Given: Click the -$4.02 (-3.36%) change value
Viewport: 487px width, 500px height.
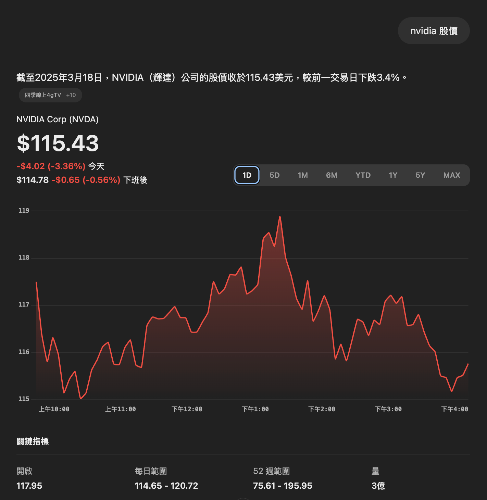Looking at the screenshot, I should pos(51,166).
